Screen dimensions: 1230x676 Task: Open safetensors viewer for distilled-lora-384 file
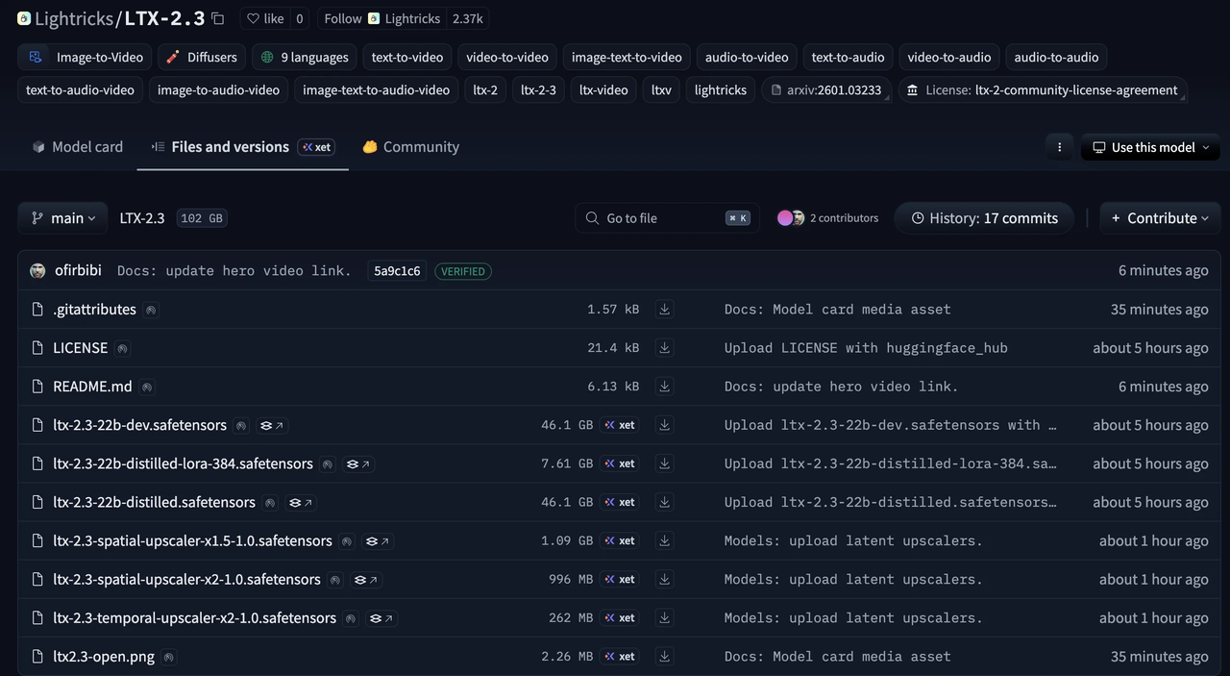coord(358,463)
